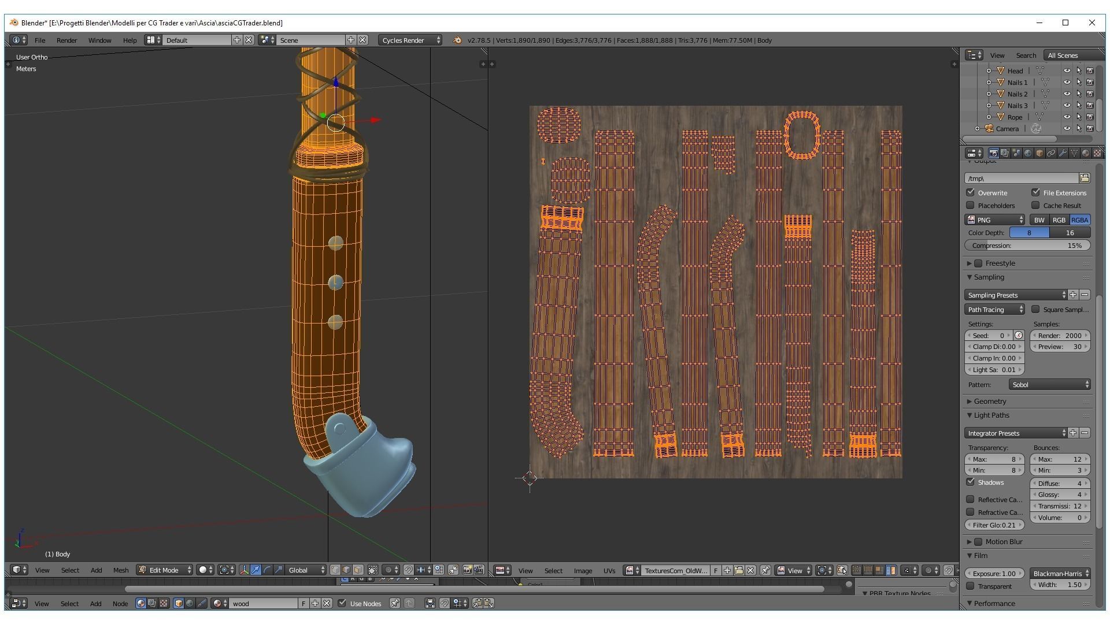The height and width of the screenshot is (624, 1110).
Task: Select texture nodes tree type
Action: tap(163, 603)
